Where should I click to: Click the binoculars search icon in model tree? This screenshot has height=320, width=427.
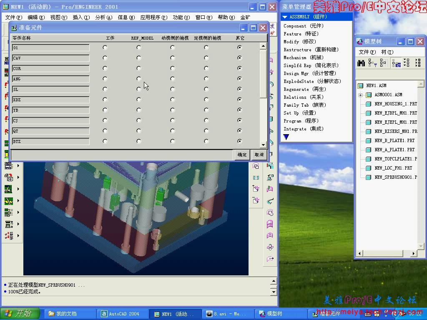[361, 63]
